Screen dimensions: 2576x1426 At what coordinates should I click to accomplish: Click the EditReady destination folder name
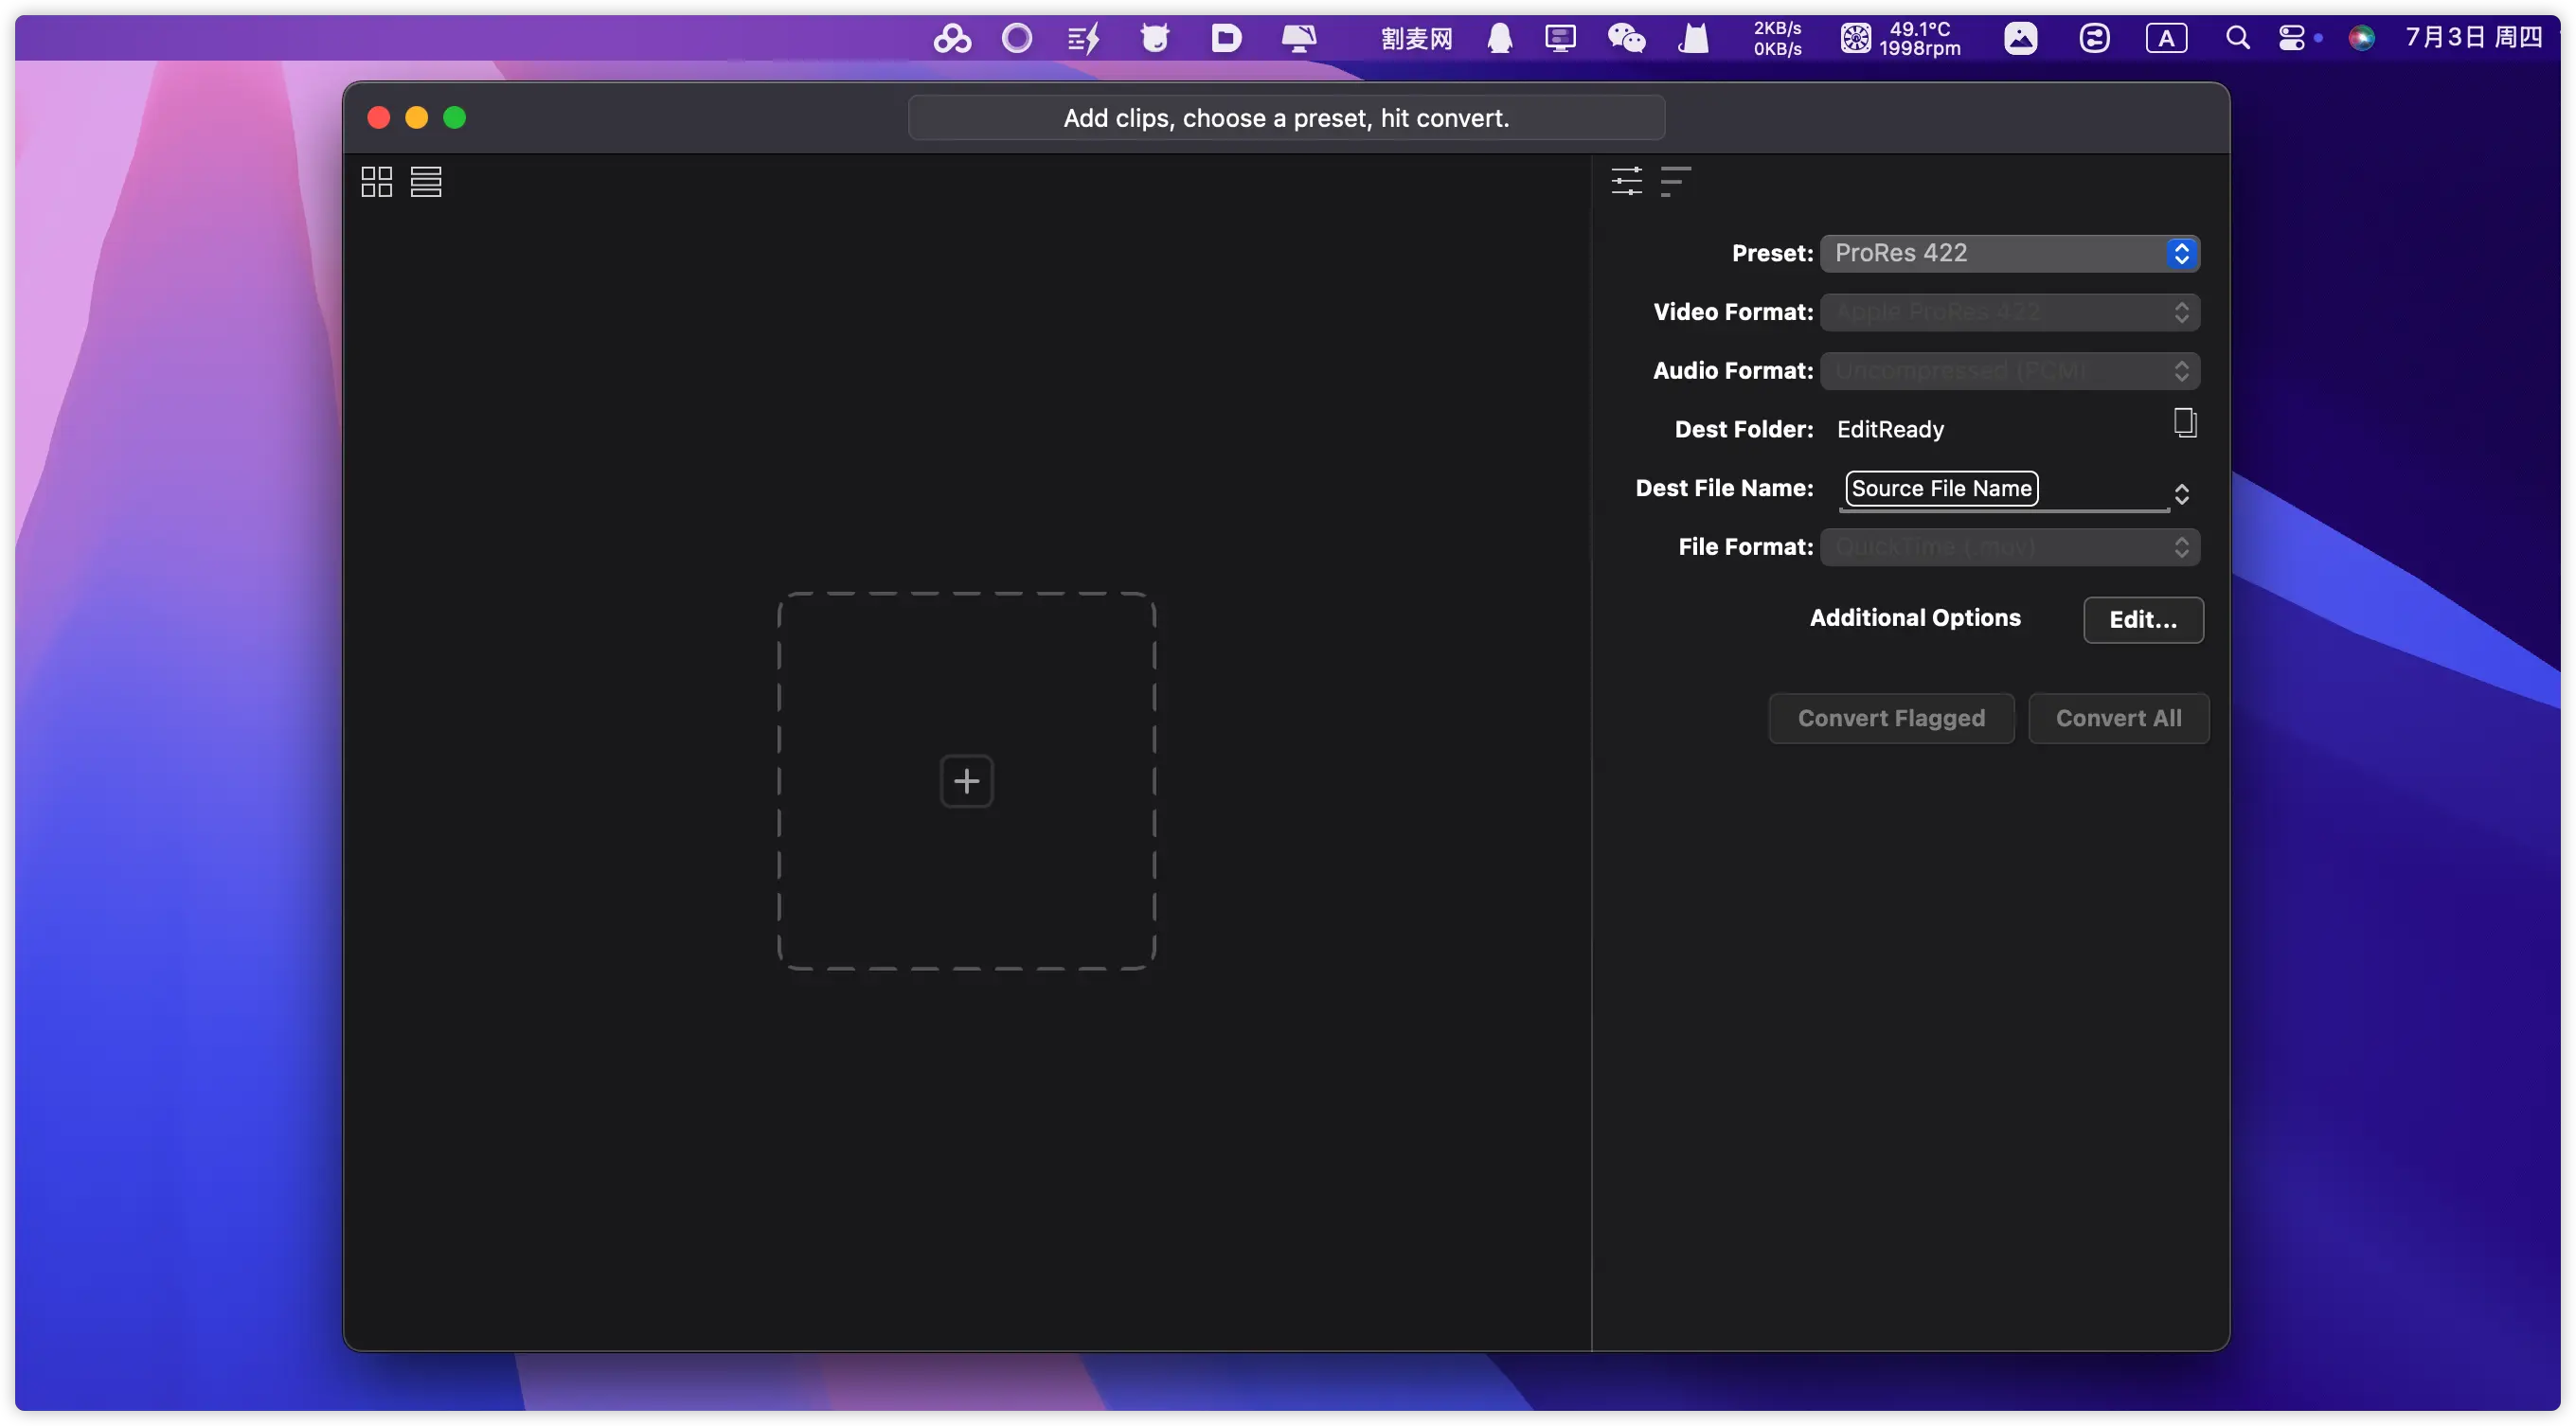click(x=1890, y=429)
